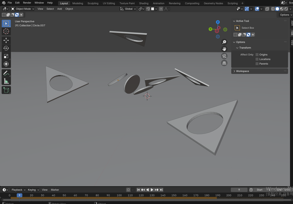Switch to orthographic/perspective grid icon
Image resolution: width=293 pixels, height=204 pixels.
click(224, 63)
